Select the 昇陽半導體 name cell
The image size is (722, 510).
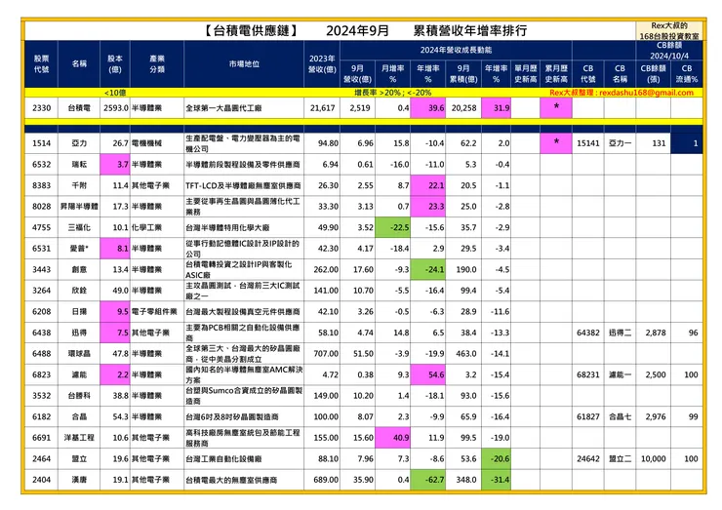coord(79,206)
